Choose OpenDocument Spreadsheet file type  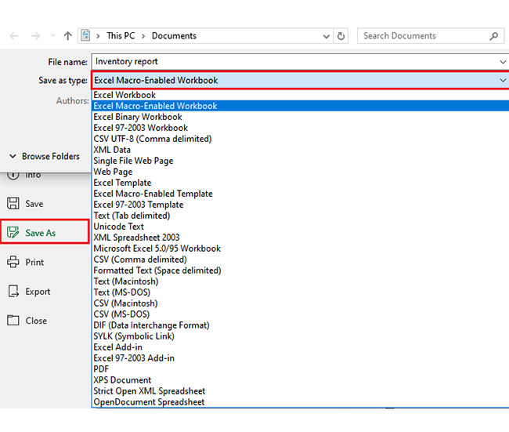149,402
